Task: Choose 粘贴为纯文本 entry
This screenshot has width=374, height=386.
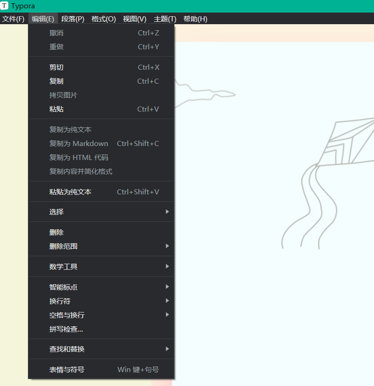Action: (x=101, y=192)
